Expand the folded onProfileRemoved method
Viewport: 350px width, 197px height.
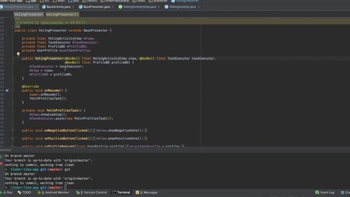point(13,146)
